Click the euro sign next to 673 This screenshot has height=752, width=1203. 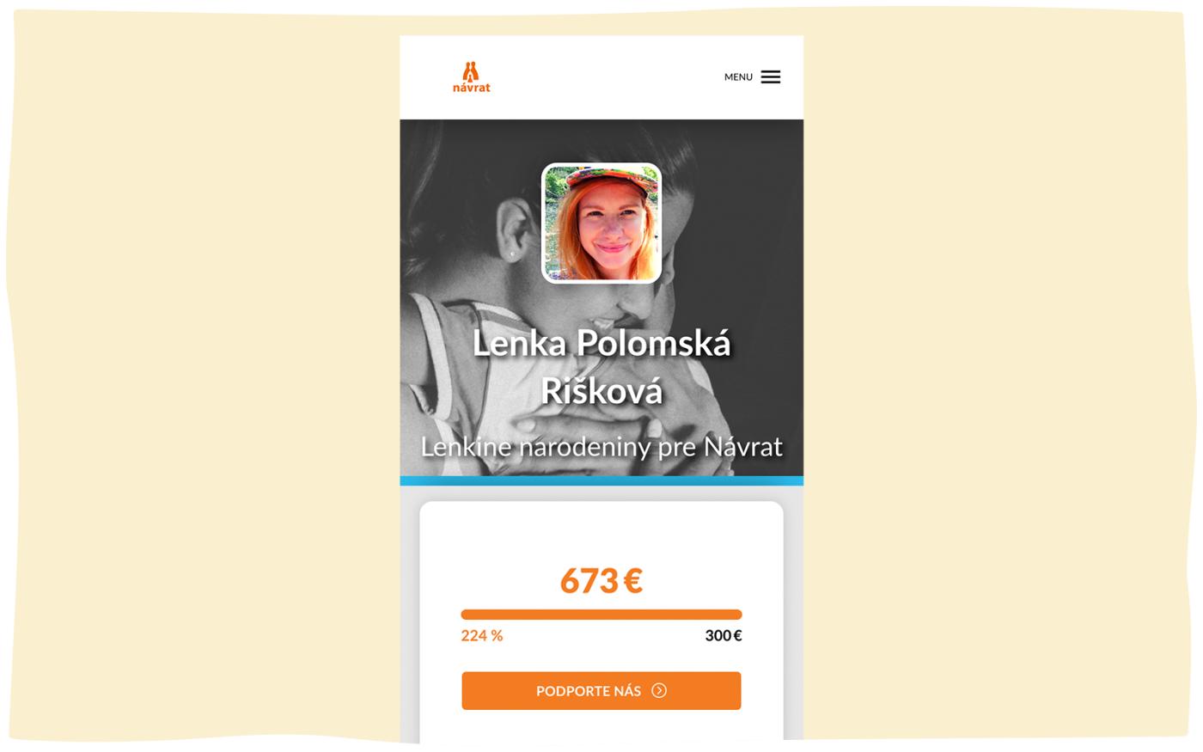[x=633, y=581]
